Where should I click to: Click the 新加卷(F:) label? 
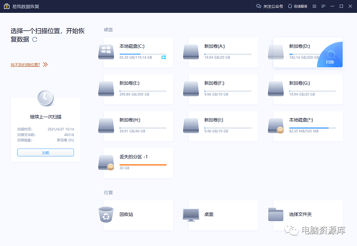click(x=214, y=83)
